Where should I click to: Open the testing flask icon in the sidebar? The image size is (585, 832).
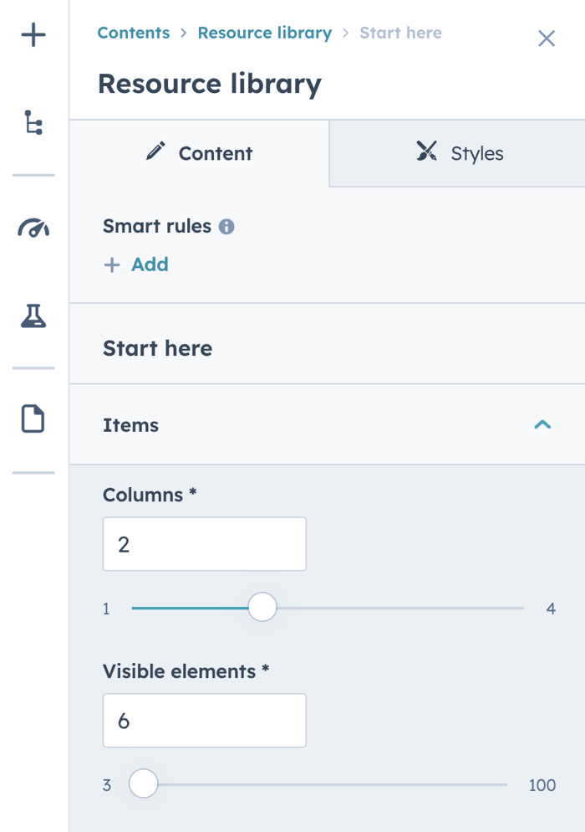[32, 317]
